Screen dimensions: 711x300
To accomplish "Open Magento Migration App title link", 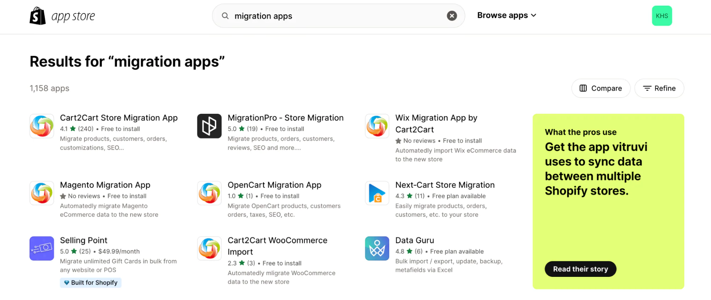I will [105, 185].
